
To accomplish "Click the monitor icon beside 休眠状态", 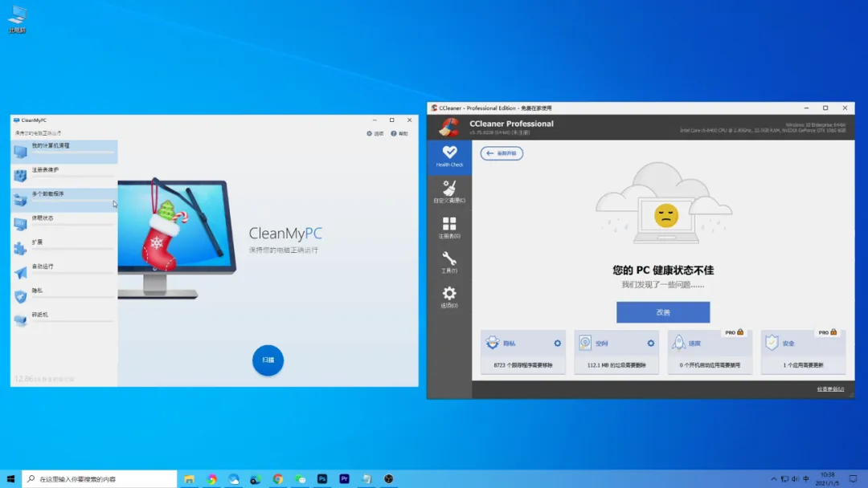I will 20,224.
